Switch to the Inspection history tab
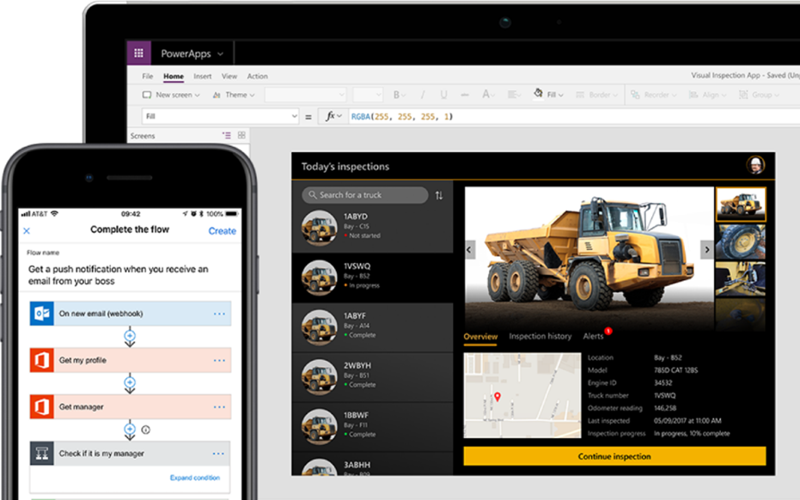 tap(540, 336)
